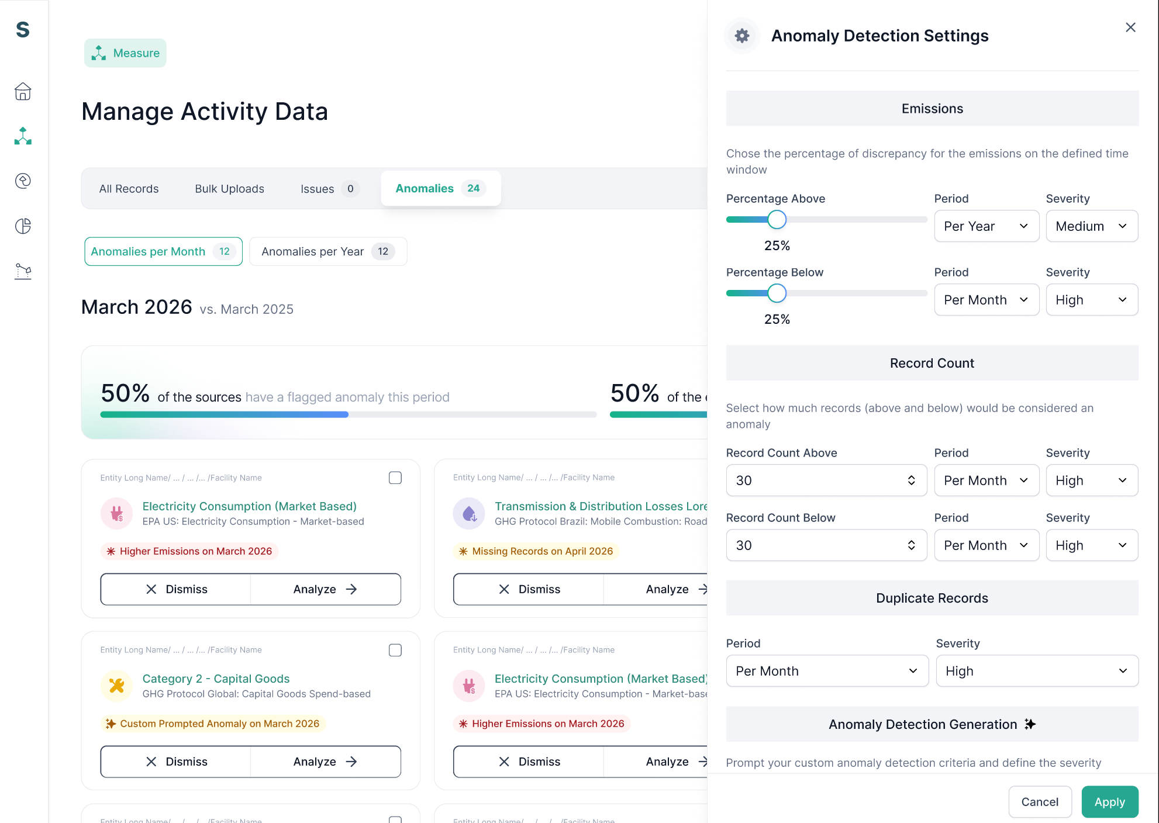Screen dimensions: 1159x823
Task: Open Severity dropdown for Percentage Below
Action: pyautogui.click(x=1092, y=300)
